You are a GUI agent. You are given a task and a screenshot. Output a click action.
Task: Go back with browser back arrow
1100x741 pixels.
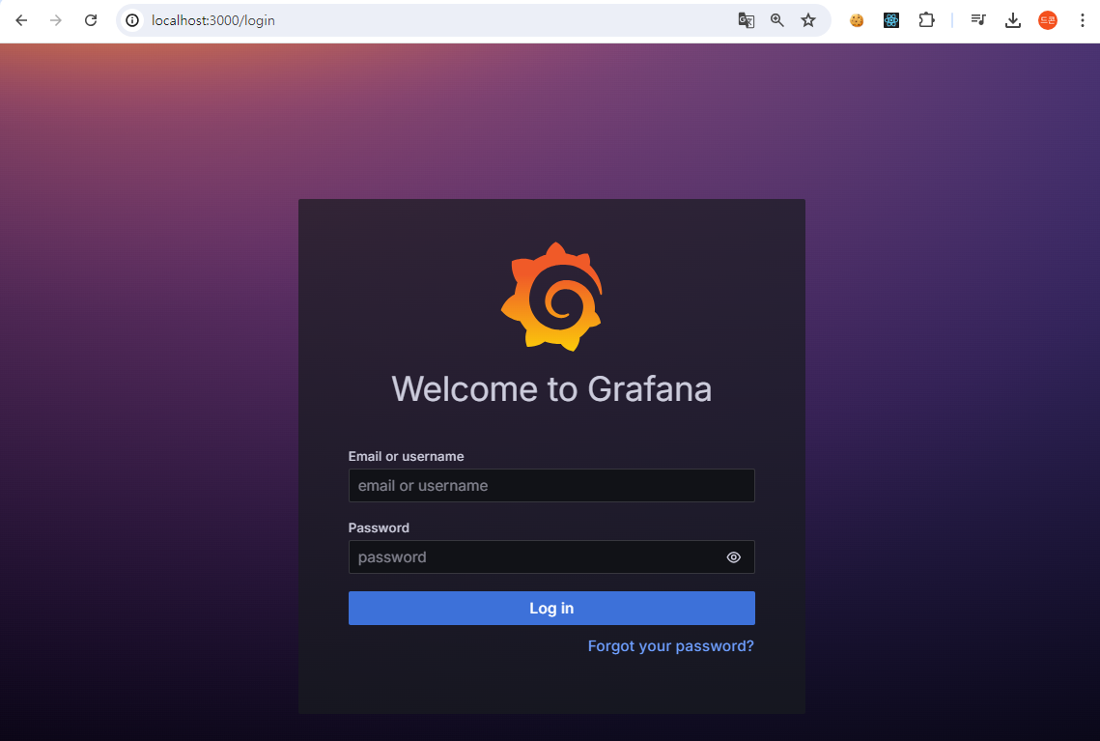[22, 20]
